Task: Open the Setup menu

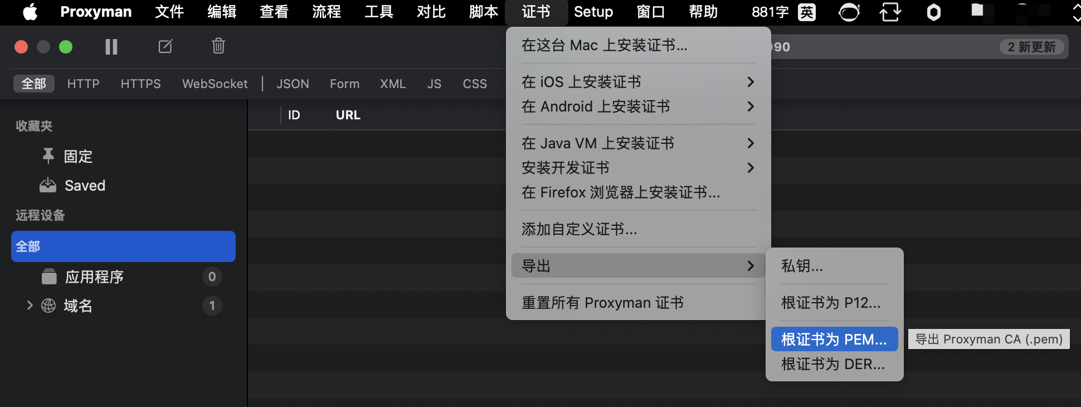Action: (x=593, y=12)
